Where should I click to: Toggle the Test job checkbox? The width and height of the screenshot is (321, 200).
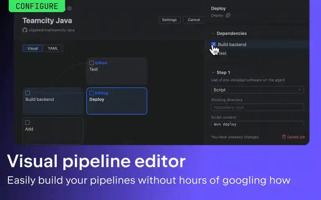pyautogui.click(x=92, y=63)
